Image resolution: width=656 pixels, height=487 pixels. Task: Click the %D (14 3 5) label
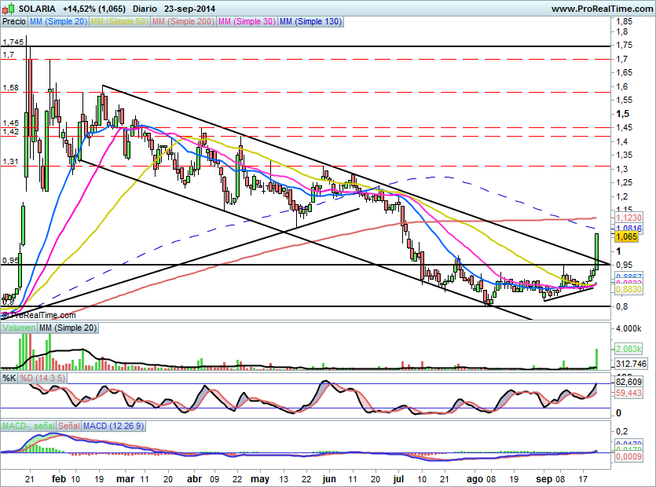(x=43, y=378)
